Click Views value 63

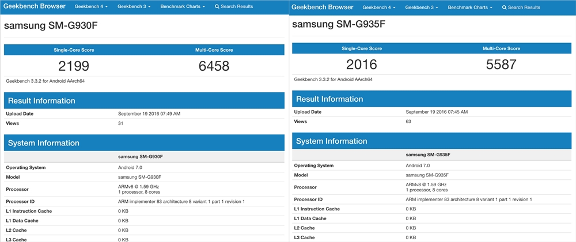point(408,121)
